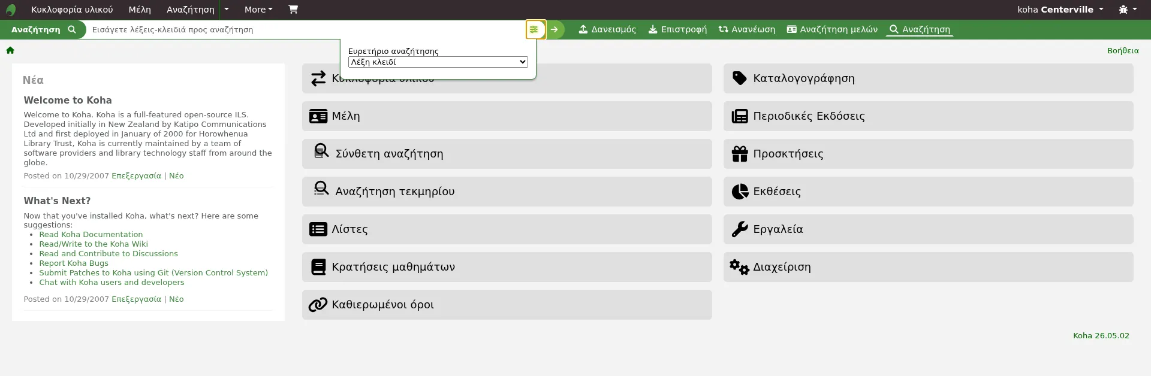Click the Read/Write to the Koha Wiki link
This screenshot has width=1151, height=376.
[x=94, y=244]
